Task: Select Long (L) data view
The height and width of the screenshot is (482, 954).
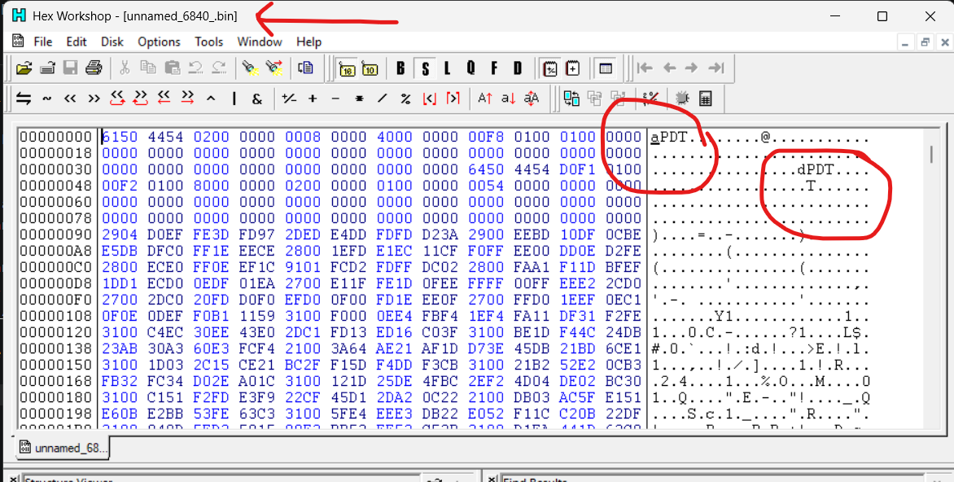Action: (447, 68)
